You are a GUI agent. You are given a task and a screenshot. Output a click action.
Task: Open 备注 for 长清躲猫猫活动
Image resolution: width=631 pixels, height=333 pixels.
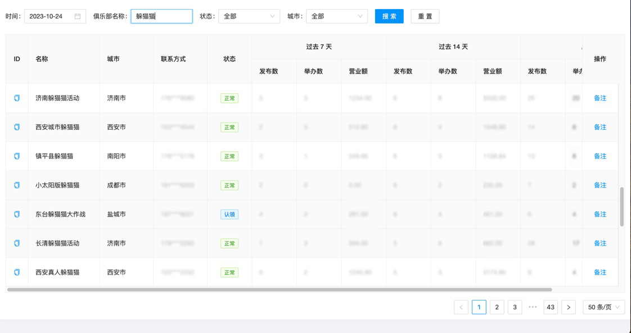600,243
